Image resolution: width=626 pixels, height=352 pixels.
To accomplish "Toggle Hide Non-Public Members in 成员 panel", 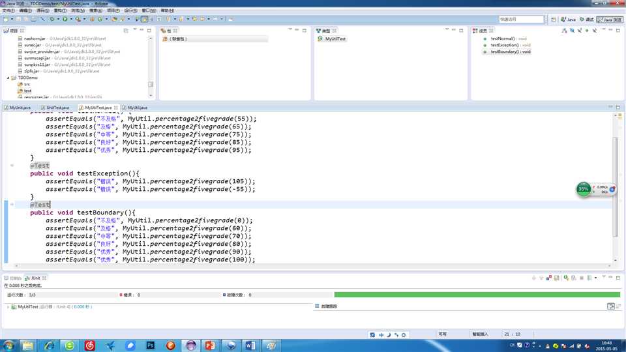I will tap(587, 31).
